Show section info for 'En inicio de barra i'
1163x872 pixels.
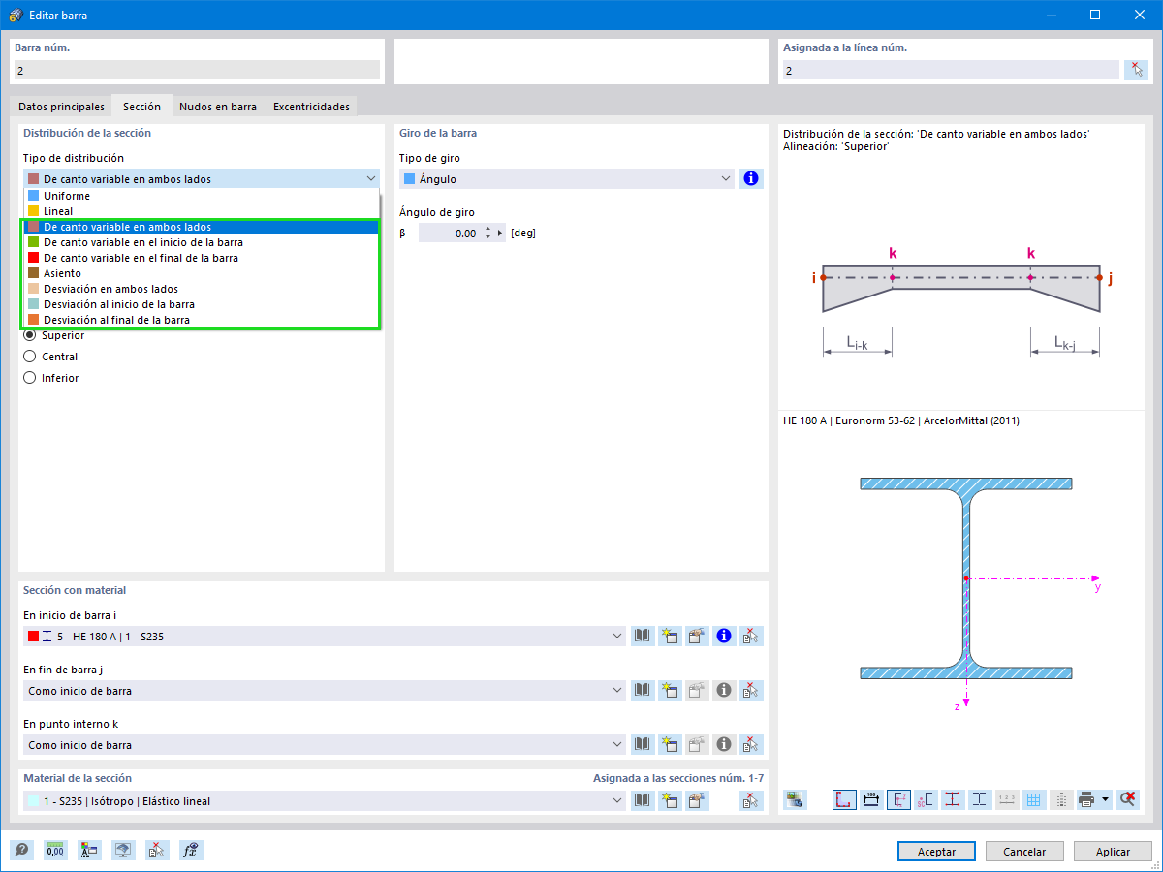(723, 637)
